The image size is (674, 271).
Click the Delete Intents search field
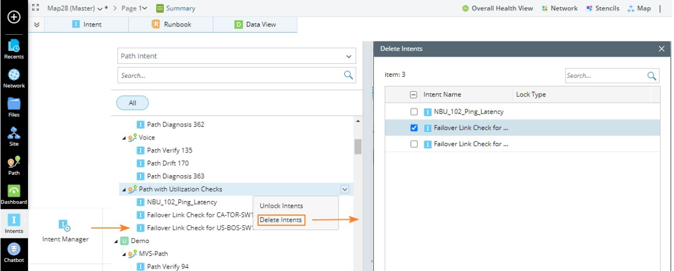click(605, 76)
